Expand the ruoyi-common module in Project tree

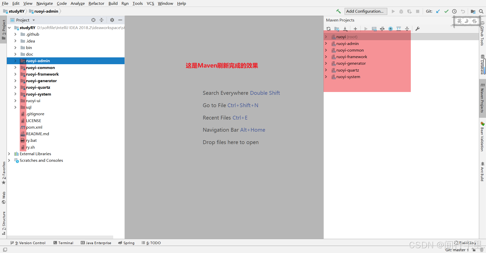coord(15,68)
